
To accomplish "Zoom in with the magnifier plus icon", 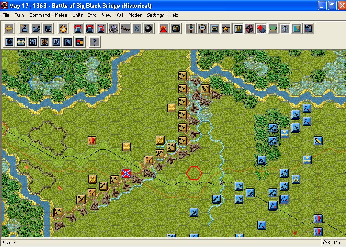I will click(190, 29).
